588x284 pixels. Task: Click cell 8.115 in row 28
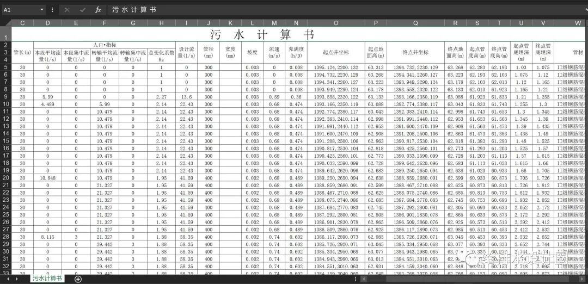tap(47, 237)
